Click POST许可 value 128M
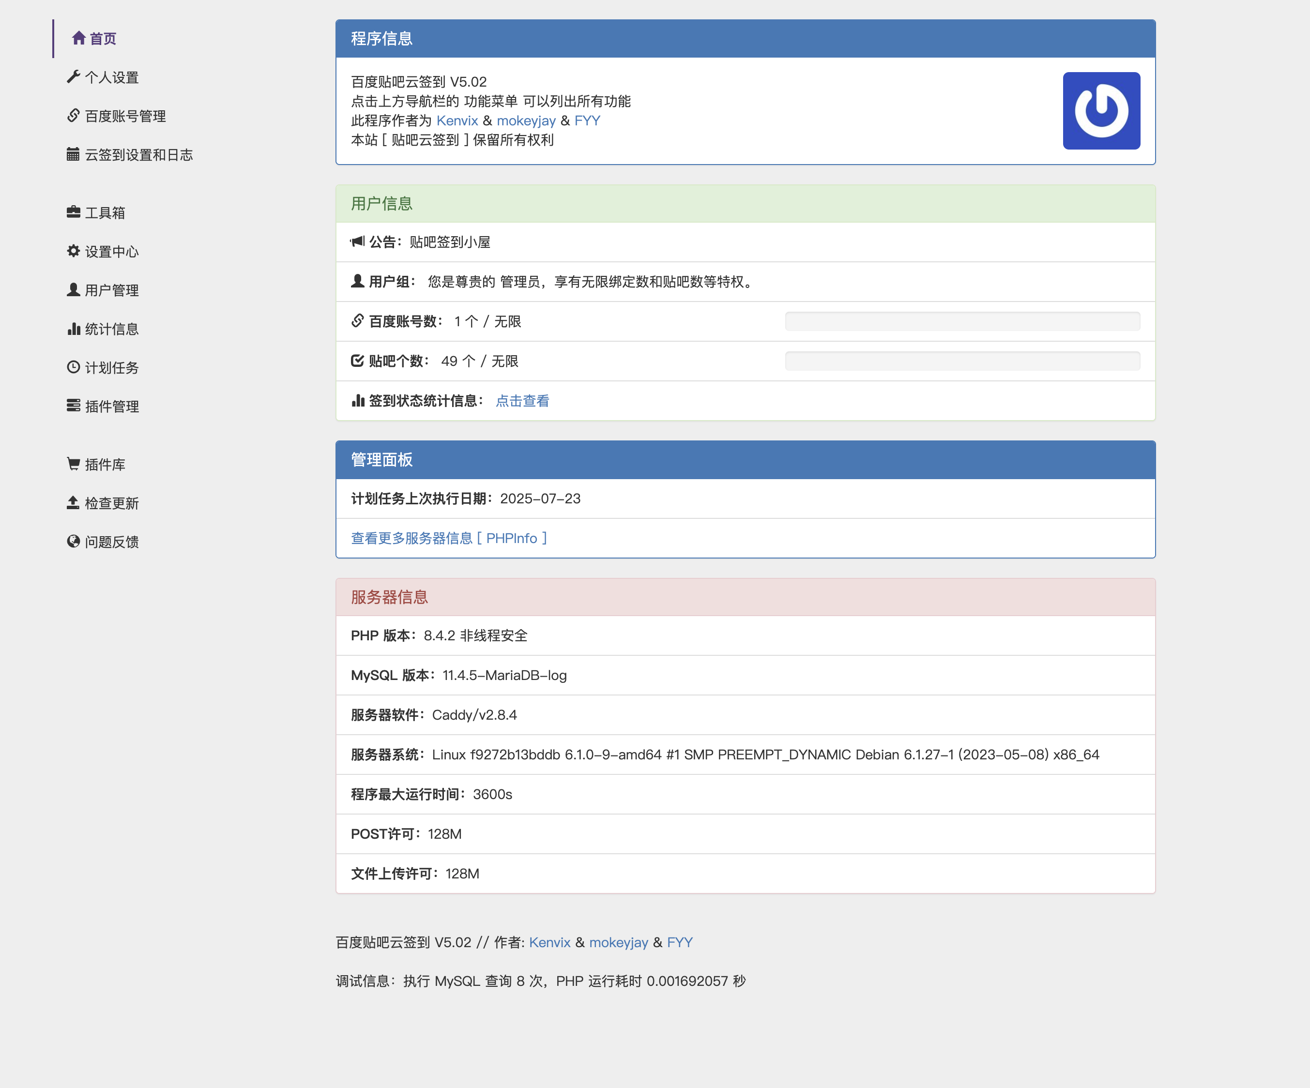1310x1088 pixels. click(445, 833)
